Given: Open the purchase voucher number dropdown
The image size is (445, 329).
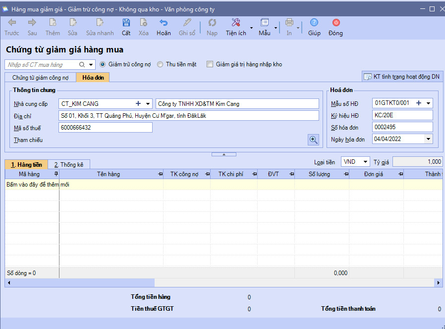Looking at the screenshot, I should click(x=91, y=65).
